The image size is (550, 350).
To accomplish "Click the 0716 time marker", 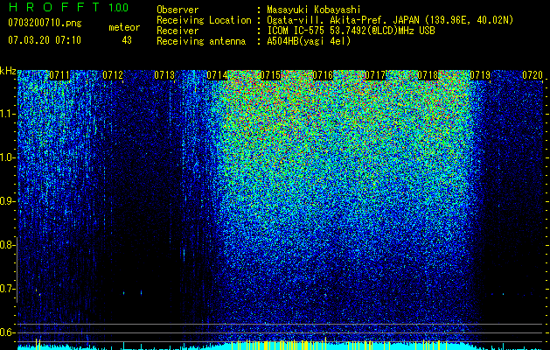I will pyautogui.click(x=323, y=75).
